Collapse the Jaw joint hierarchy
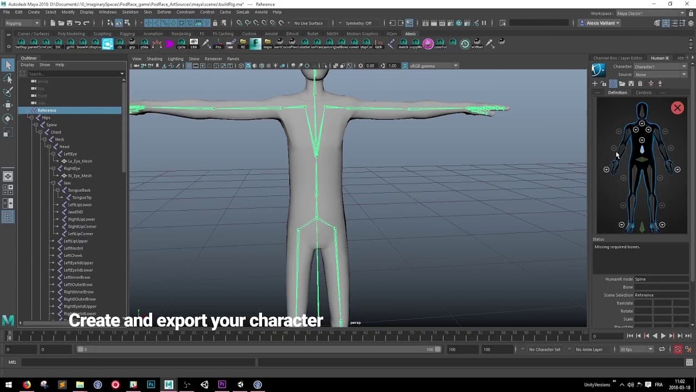The width and height of the screenshot is (696, 392). coord(53,183)
